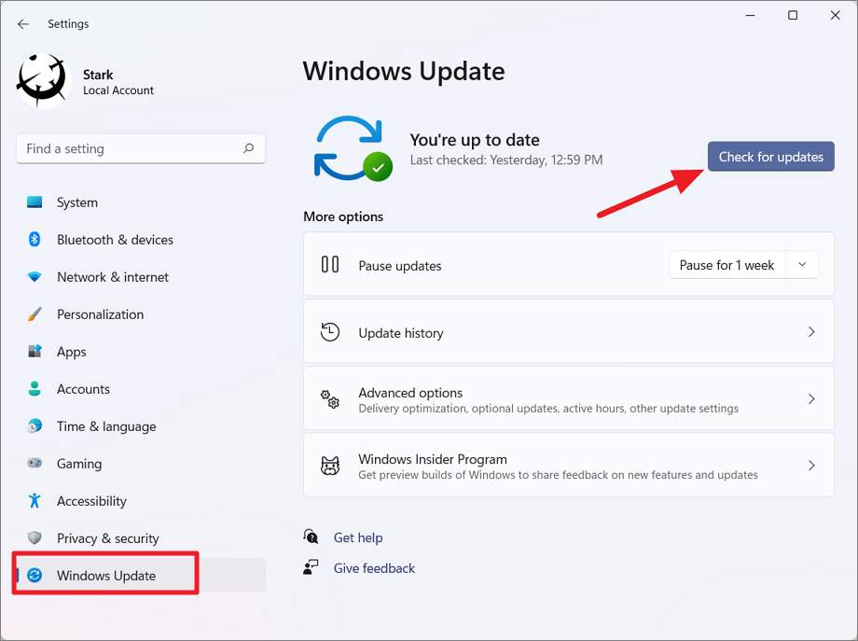Click the Find a setting search box
The width and height of the screenshot is (858, 641).
(140, 148)
